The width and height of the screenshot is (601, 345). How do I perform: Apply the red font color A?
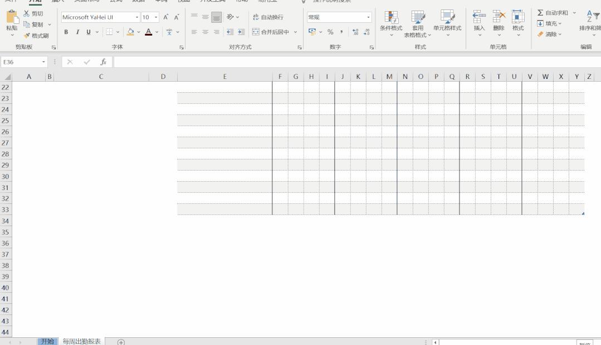pyautogui.click(x=148, y=32)
